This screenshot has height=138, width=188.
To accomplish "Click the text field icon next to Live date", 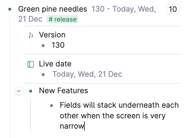I will [x=30, y=64].
